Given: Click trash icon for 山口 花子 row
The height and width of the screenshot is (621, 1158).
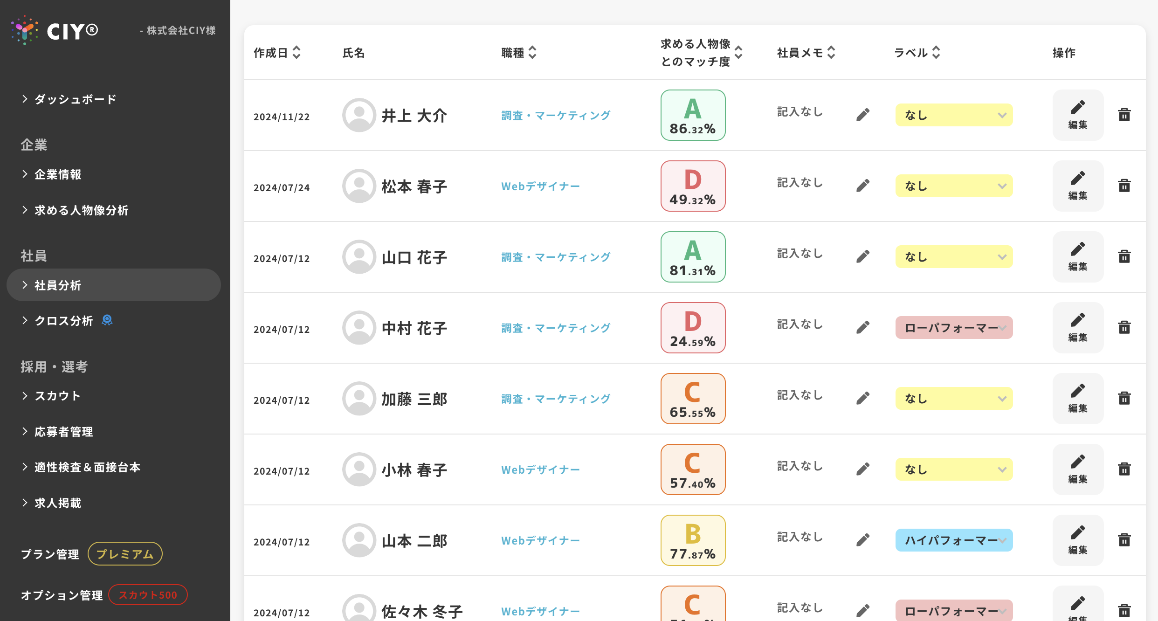Looking at the screenshot, I should click(x=1124, y=256).
